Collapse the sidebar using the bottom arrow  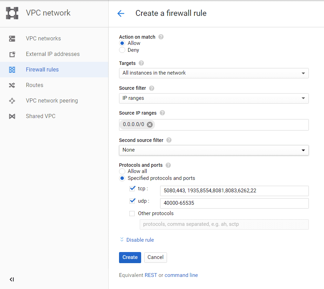pyautogui.click(x=12, y=279)
